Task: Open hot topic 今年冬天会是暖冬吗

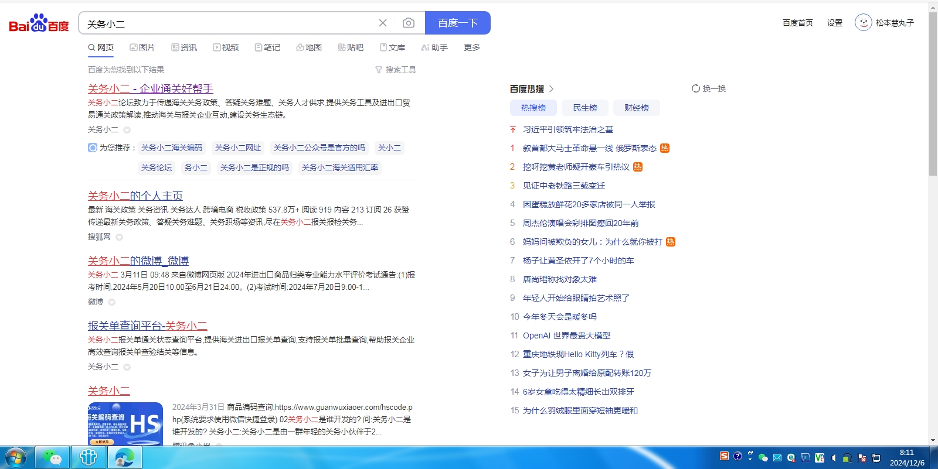Action: tap(560, 317)
